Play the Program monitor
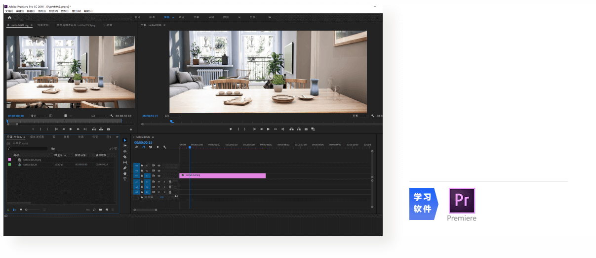This screenshot has height=258, width=596. pyautogui.click(x=268, y=129)
